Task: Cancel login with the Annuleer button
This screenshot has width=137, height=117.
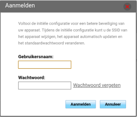Action: pyautogui.click(x=113, y=104)
